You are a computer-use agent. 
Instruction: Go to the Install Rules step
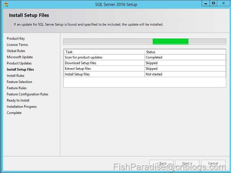[x=15, y=76]
